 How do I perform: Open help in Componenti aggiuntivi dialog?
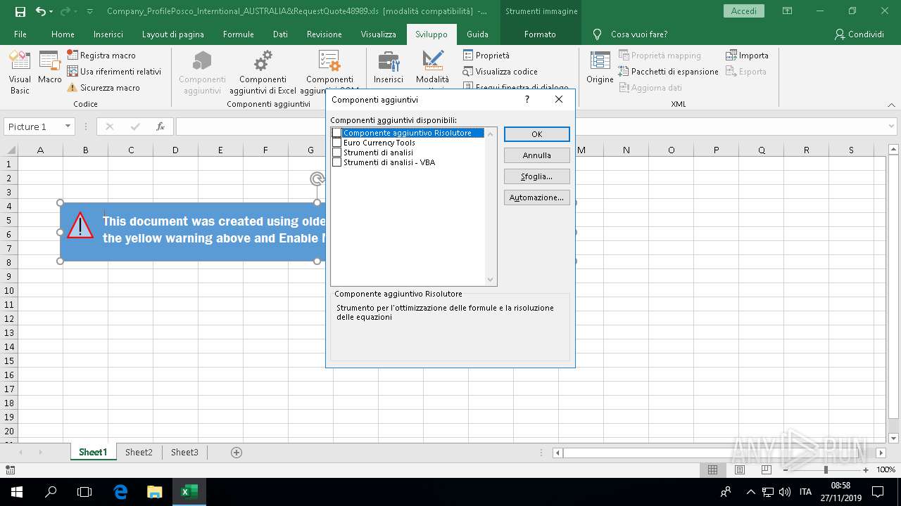click(x=527, y=100)
